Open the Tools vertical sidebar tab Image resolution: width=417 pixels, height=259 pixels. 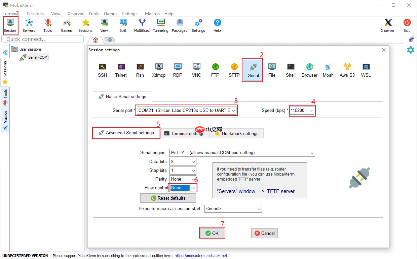pyautogui.click(x=5, y=97)
